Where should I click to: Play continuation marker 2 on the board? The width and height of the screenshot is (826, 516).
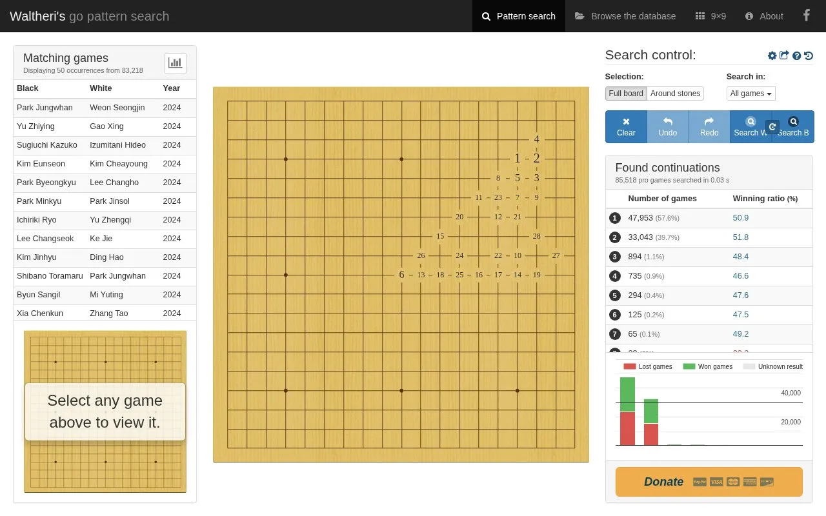536,159
